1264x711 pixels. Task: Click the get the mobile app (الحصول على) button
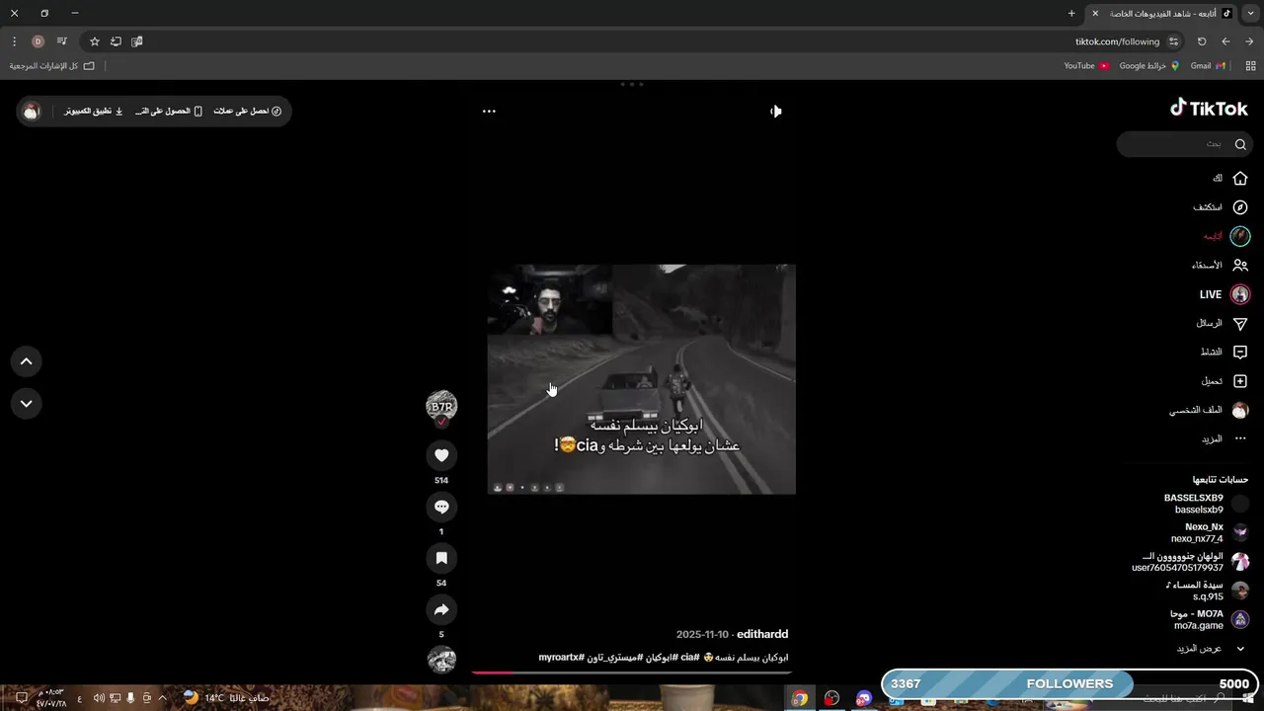point(169,111)
